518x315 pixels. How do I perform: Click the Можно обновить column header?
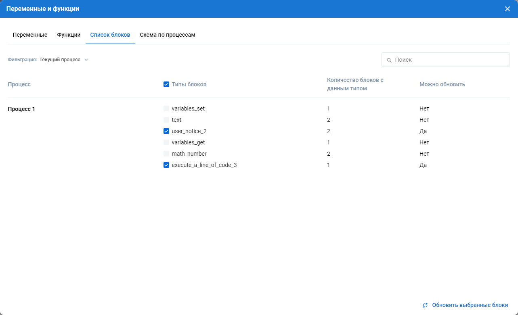point(442,84)
